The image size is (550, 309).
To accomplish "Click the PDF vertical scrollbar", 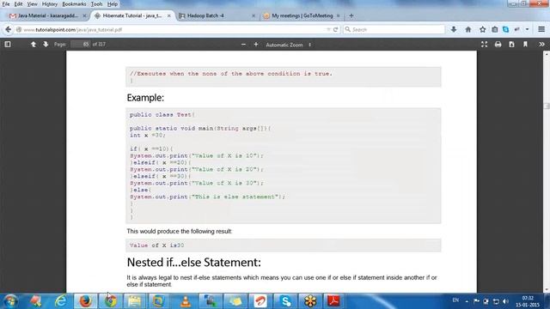I will (547, 172).
